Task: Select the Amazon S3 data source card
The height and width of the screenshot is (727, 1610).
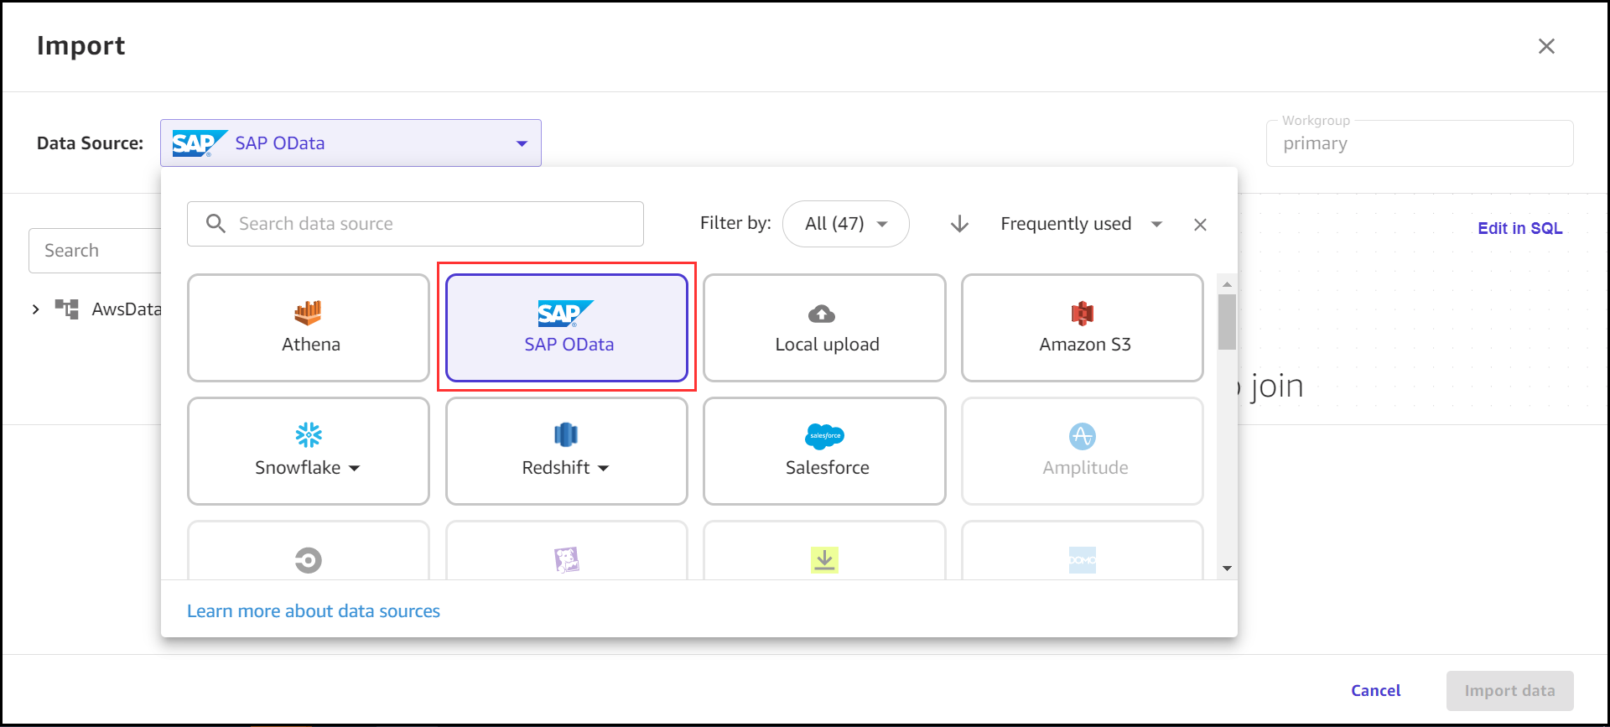Action: (x=1083, y=328)
